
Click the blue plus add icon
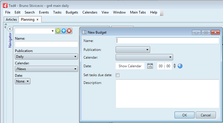coord(64,31)
